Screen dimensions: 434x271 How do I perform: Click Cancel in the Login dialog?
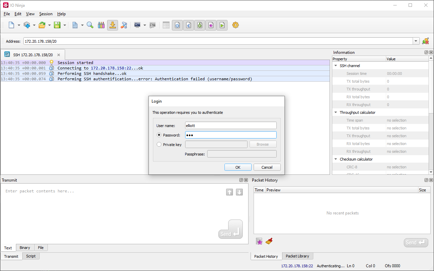click(267, 167)
